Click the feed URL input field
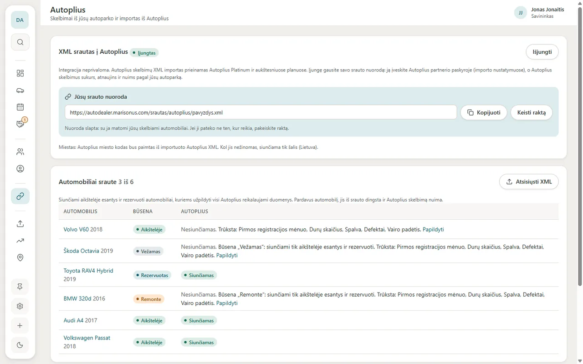 tap(261, 112)
